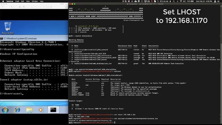This screenshot has height=125, width=222.
Task: Open the volume control in the menu bar
Action: (185, 1)
